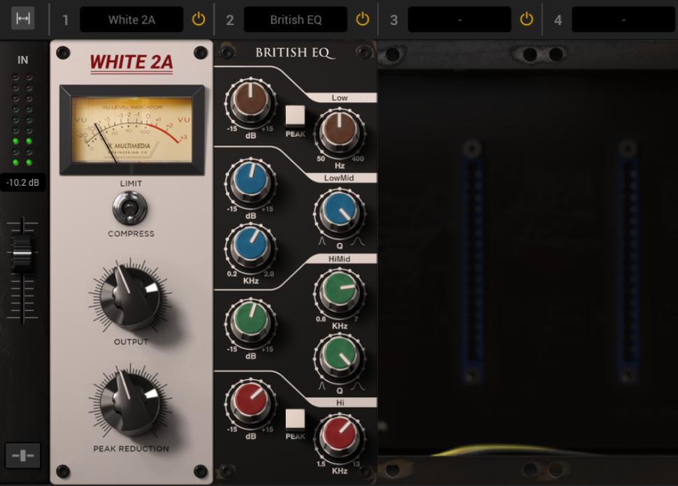Click the Hi band red dB gain knob
678x486 pixels.
tap(250, 402)
